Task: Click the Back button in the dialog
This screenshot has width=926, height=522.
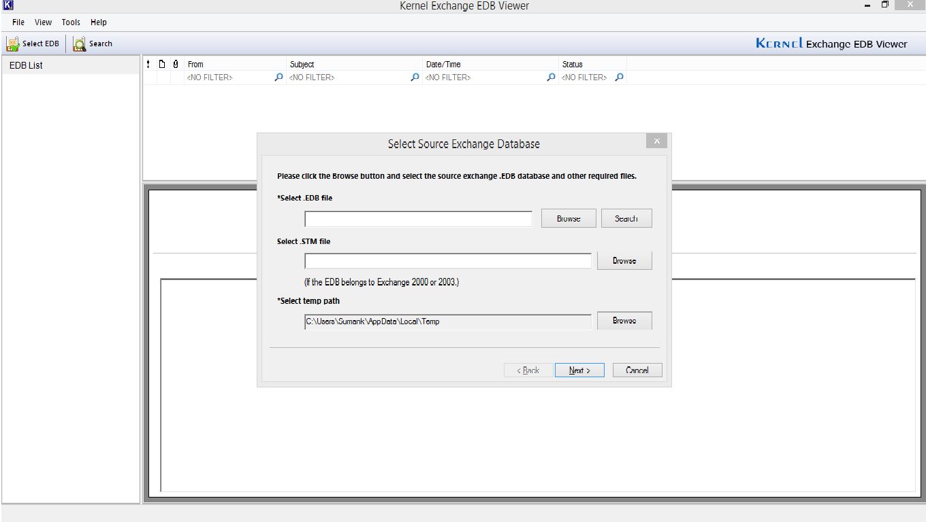Action: tap(528, 370)
